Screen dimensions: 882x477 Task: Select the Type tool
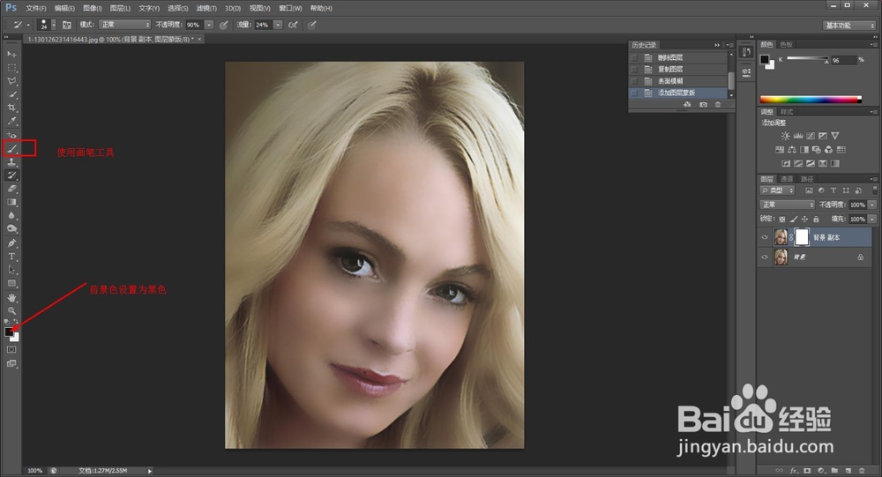(11, 257)
